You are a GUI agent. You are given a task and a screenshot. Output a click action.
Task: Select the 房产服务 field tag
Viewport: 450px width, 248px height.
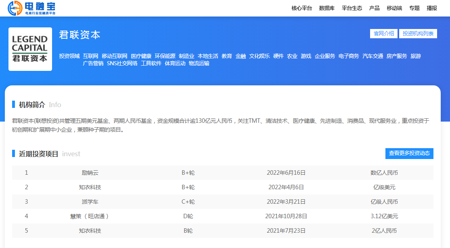click(x=397, y=56)
